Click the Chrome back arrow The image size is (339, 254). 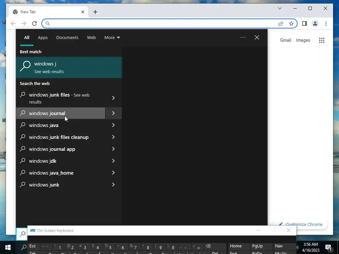point(13,23)
